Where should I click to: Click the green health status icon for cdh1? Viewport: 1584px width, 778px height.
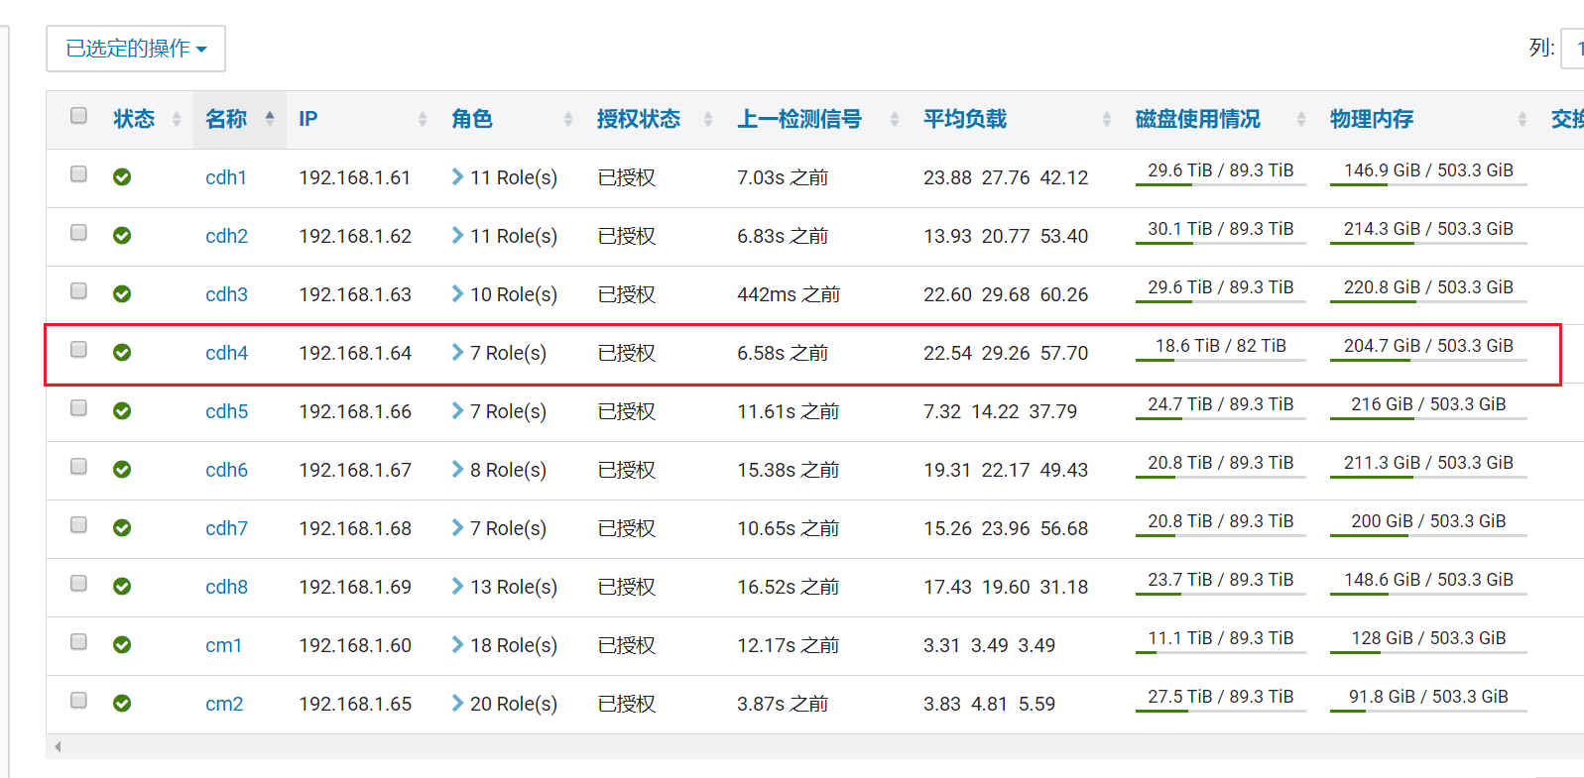click(x=122, y=177)
